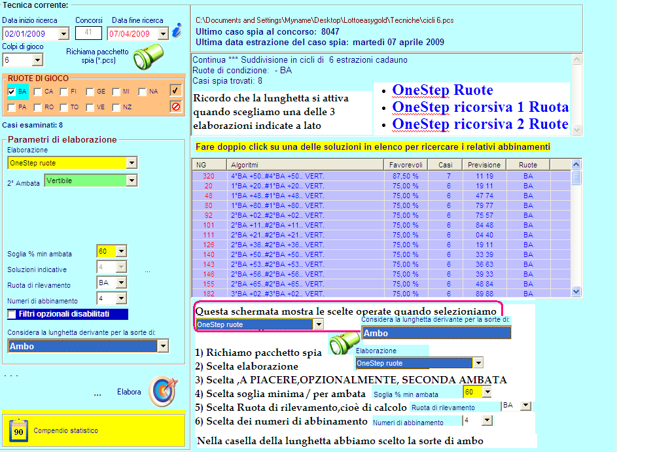Enable the VE wheel checkbox

[90, 107]
